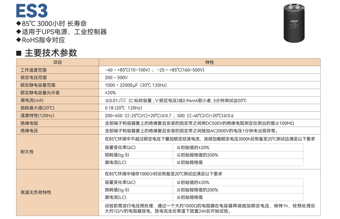340x219 pixels.
Task: Click the 损耗最大值(20℃) row label
Action: 37,108
